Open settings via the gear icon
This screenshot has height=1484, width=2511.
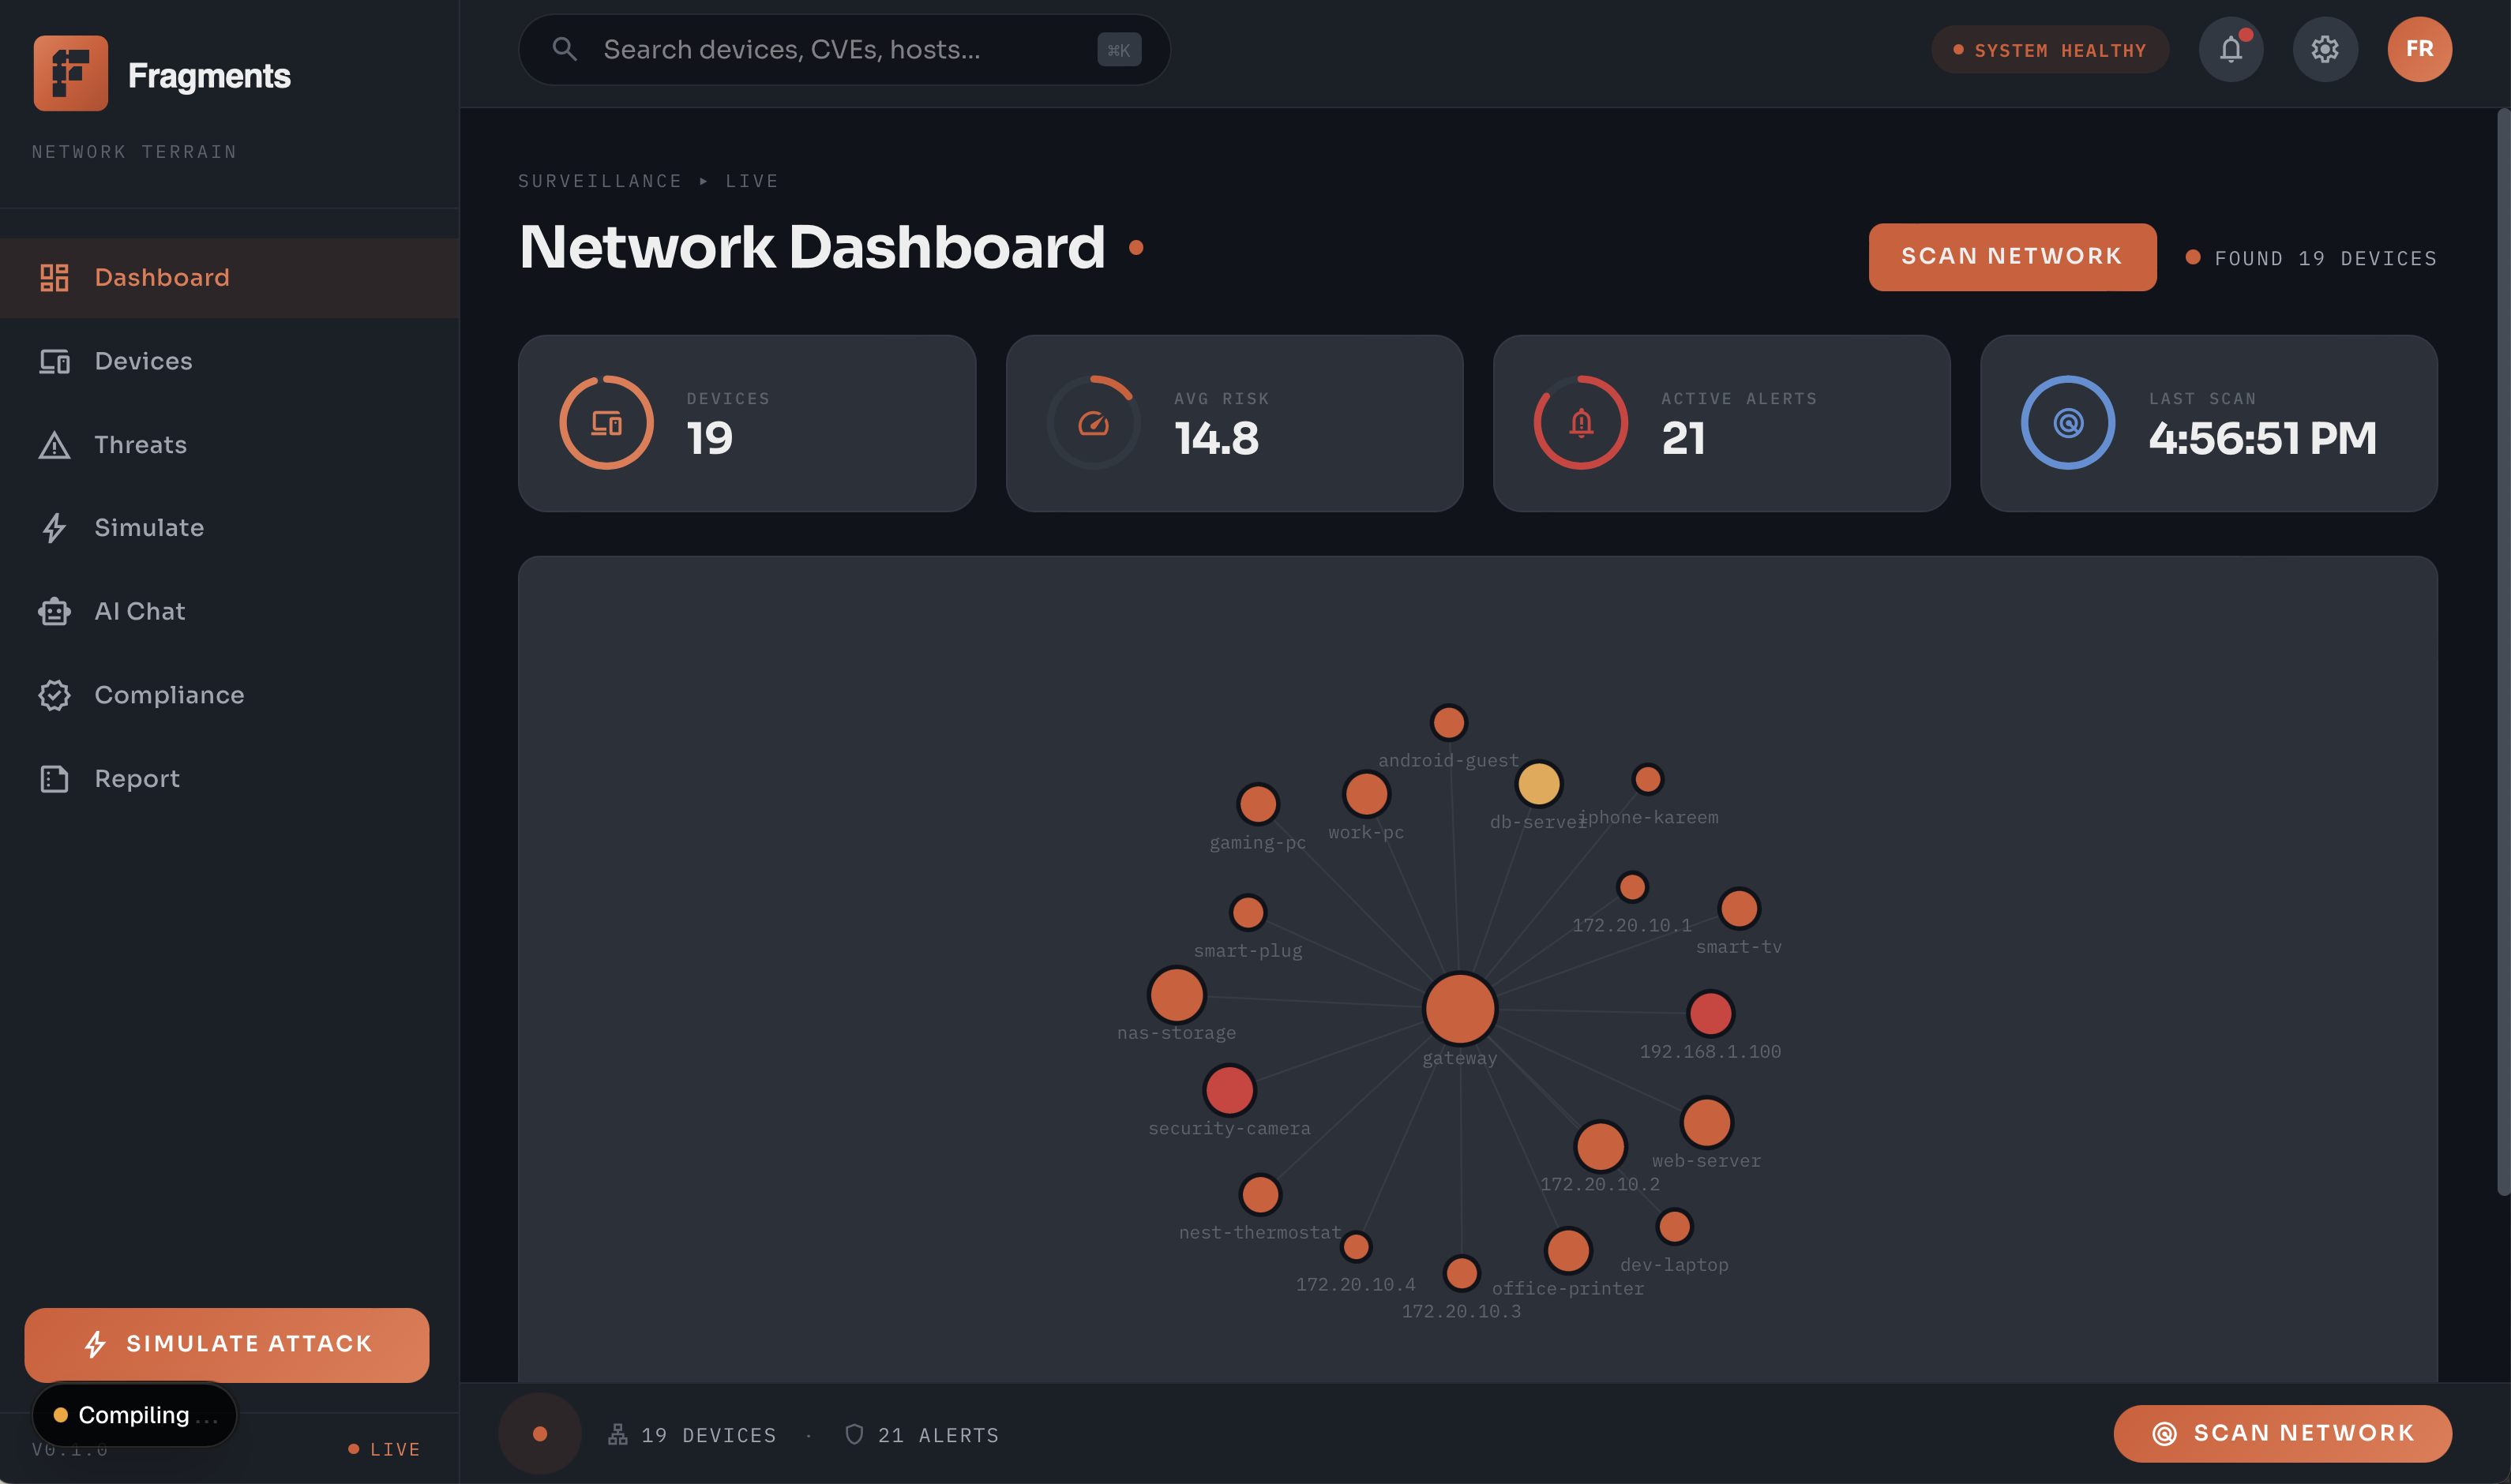(x=2324, y=49)
